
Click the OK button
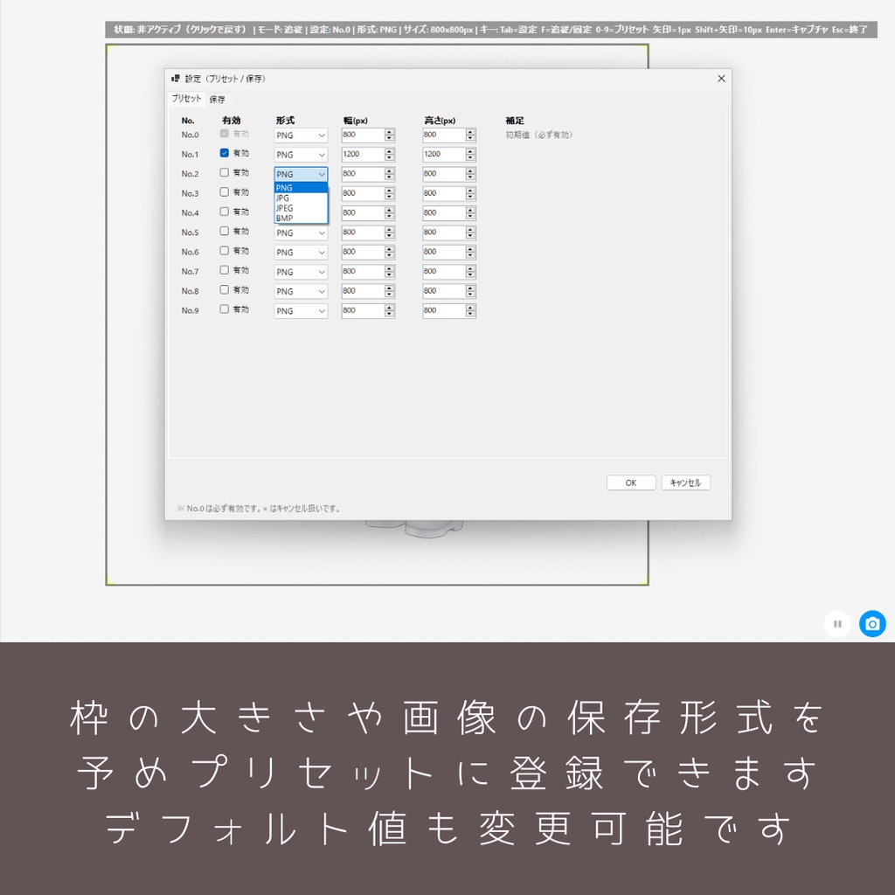[631, 482]
